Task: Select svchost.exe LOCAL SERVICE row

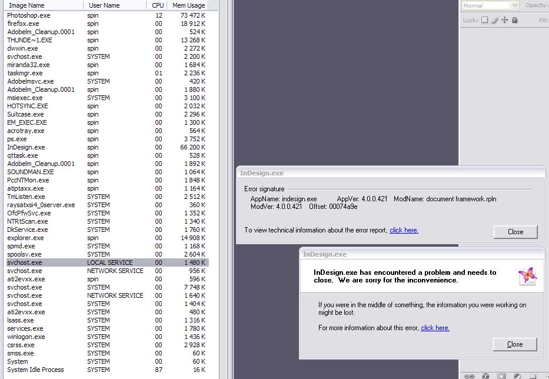Action: point(108,262)
